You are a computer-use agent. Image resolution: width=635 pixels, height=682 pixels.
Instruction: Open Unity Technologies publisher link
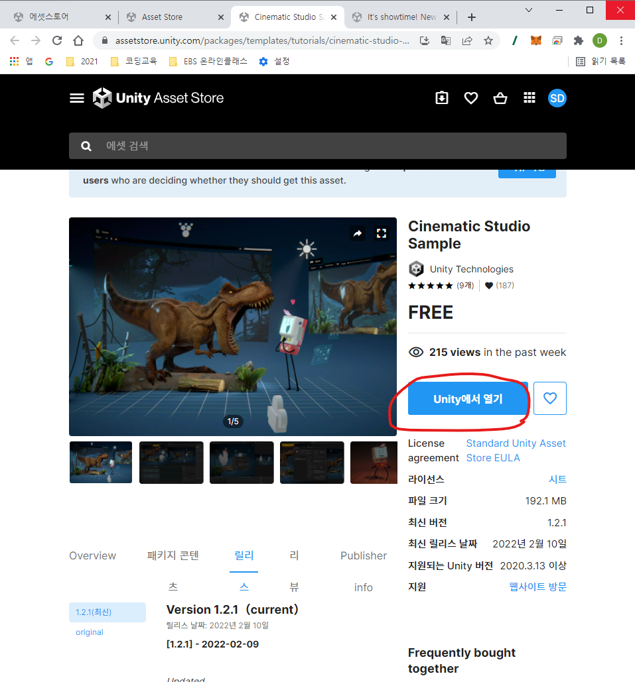point(471,269)
